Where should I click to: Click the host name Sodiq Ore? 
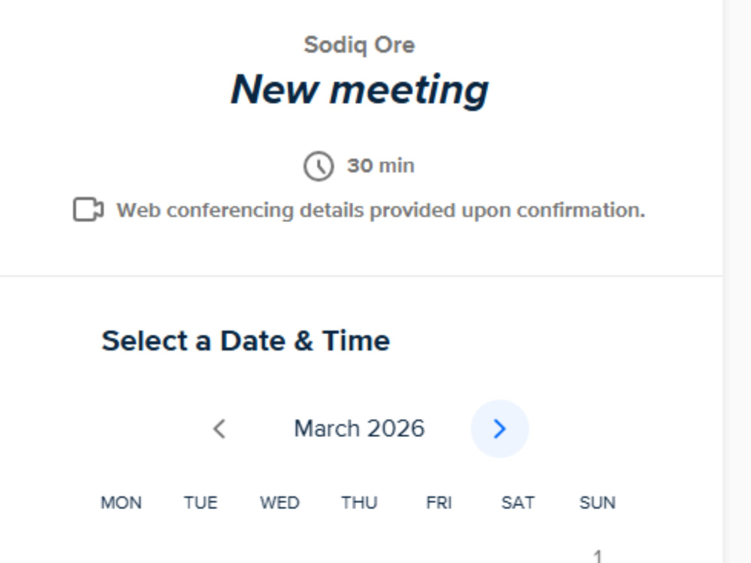click(x=359, y=45)
